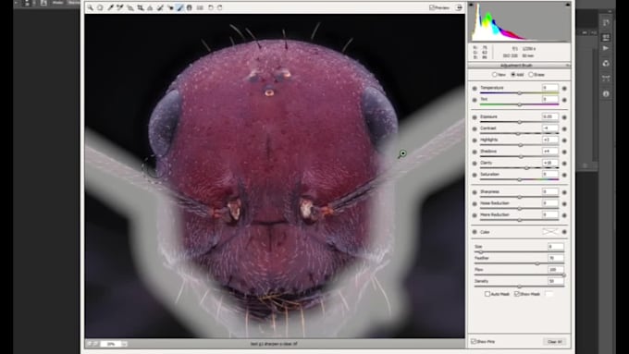Choose the New brush radio button
Screen dimensions: 629x354
(494, 75)
